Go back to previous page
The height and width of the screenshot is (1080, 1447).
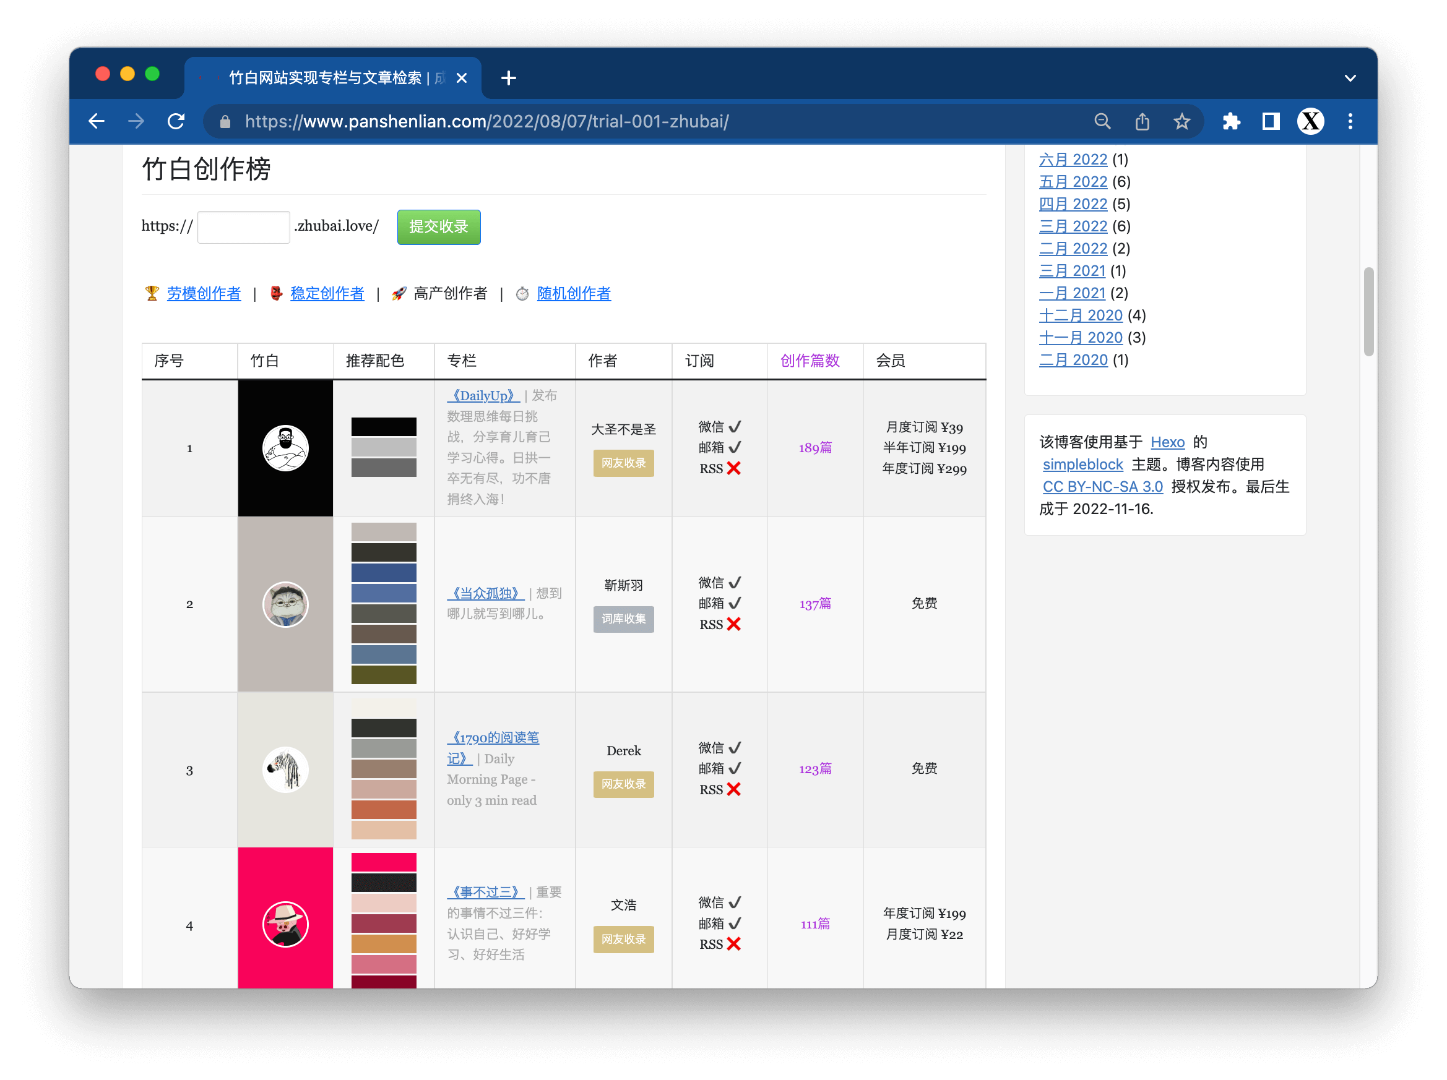pos(97,122)
